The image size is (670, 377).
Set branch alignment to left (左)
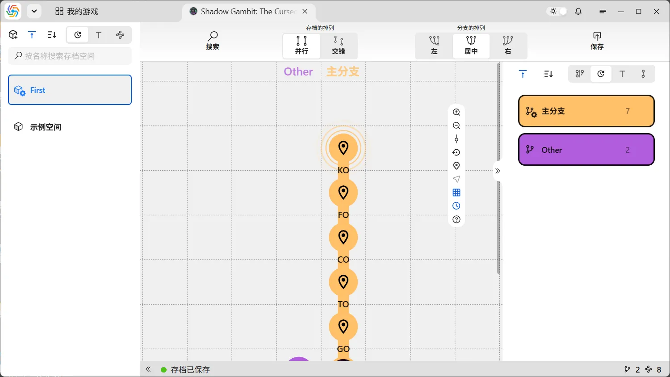(434, 46)
